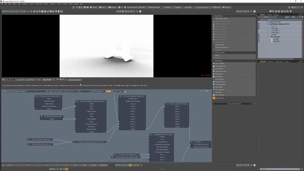Click the Render button in top toolbar
This screenshot has height=171, width=304.
point(217,8)
